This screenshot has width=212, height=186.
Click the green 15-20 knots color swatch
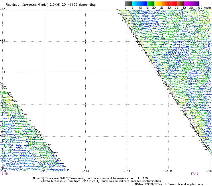click(151, 3)
